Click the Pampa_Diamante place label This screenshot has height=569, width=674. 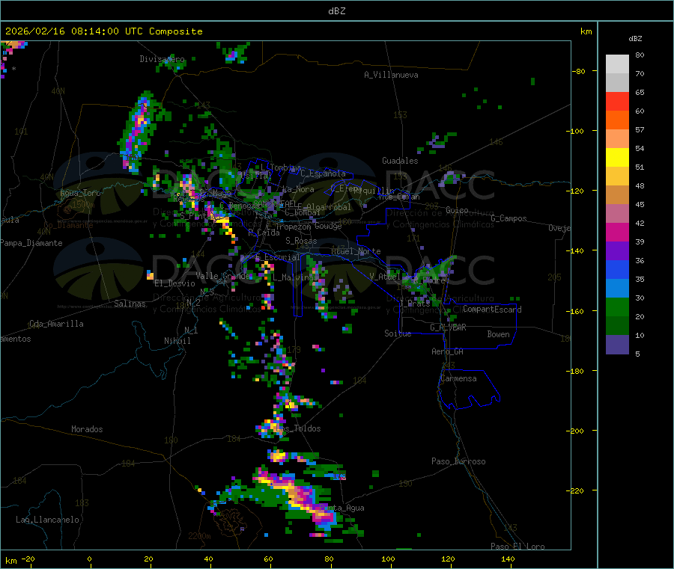coord(31,243)
